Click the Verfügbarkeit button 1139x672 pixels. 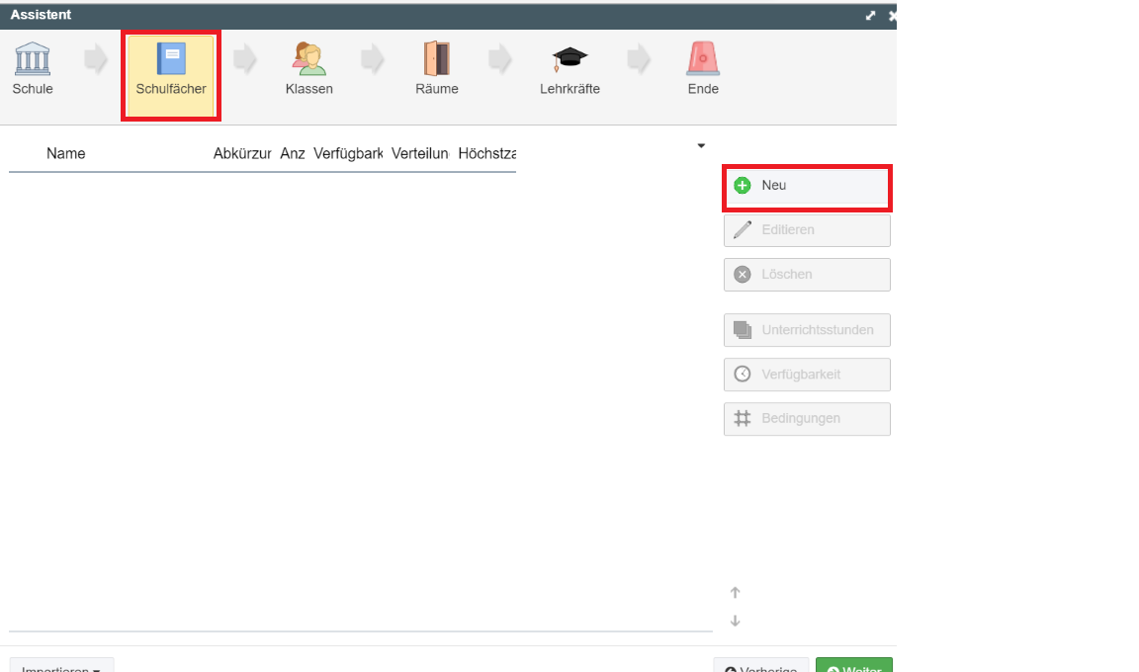[807, 375]
